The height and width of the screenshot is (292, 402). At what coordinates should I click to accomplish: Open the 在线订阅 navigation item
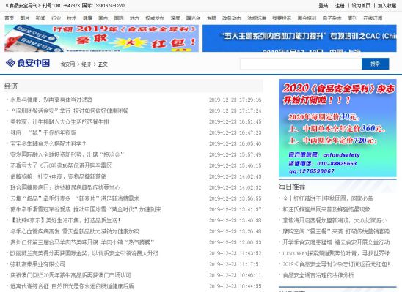coord(373,18)
